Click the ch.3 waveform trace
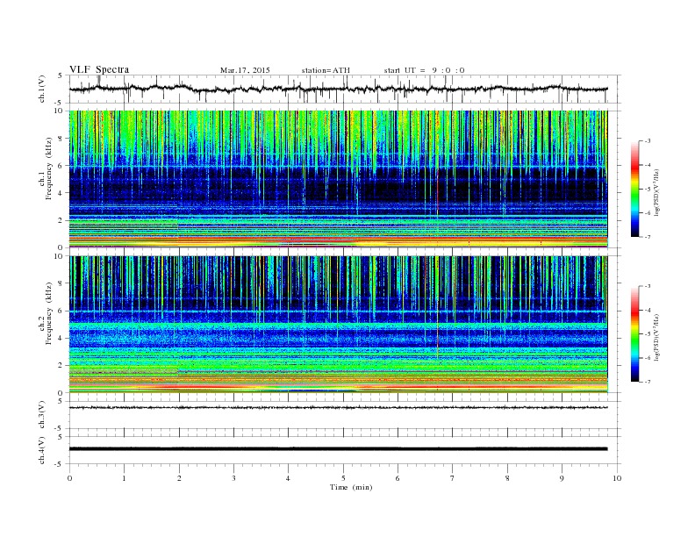 (x=339, y=407)
